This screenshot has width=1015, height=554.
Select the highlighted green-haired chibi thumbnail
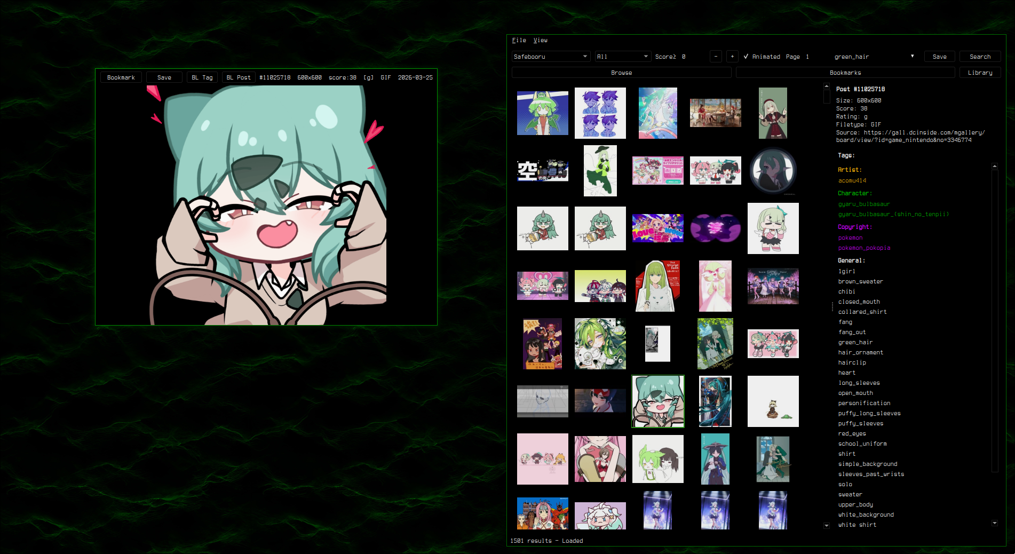[657, 401]
